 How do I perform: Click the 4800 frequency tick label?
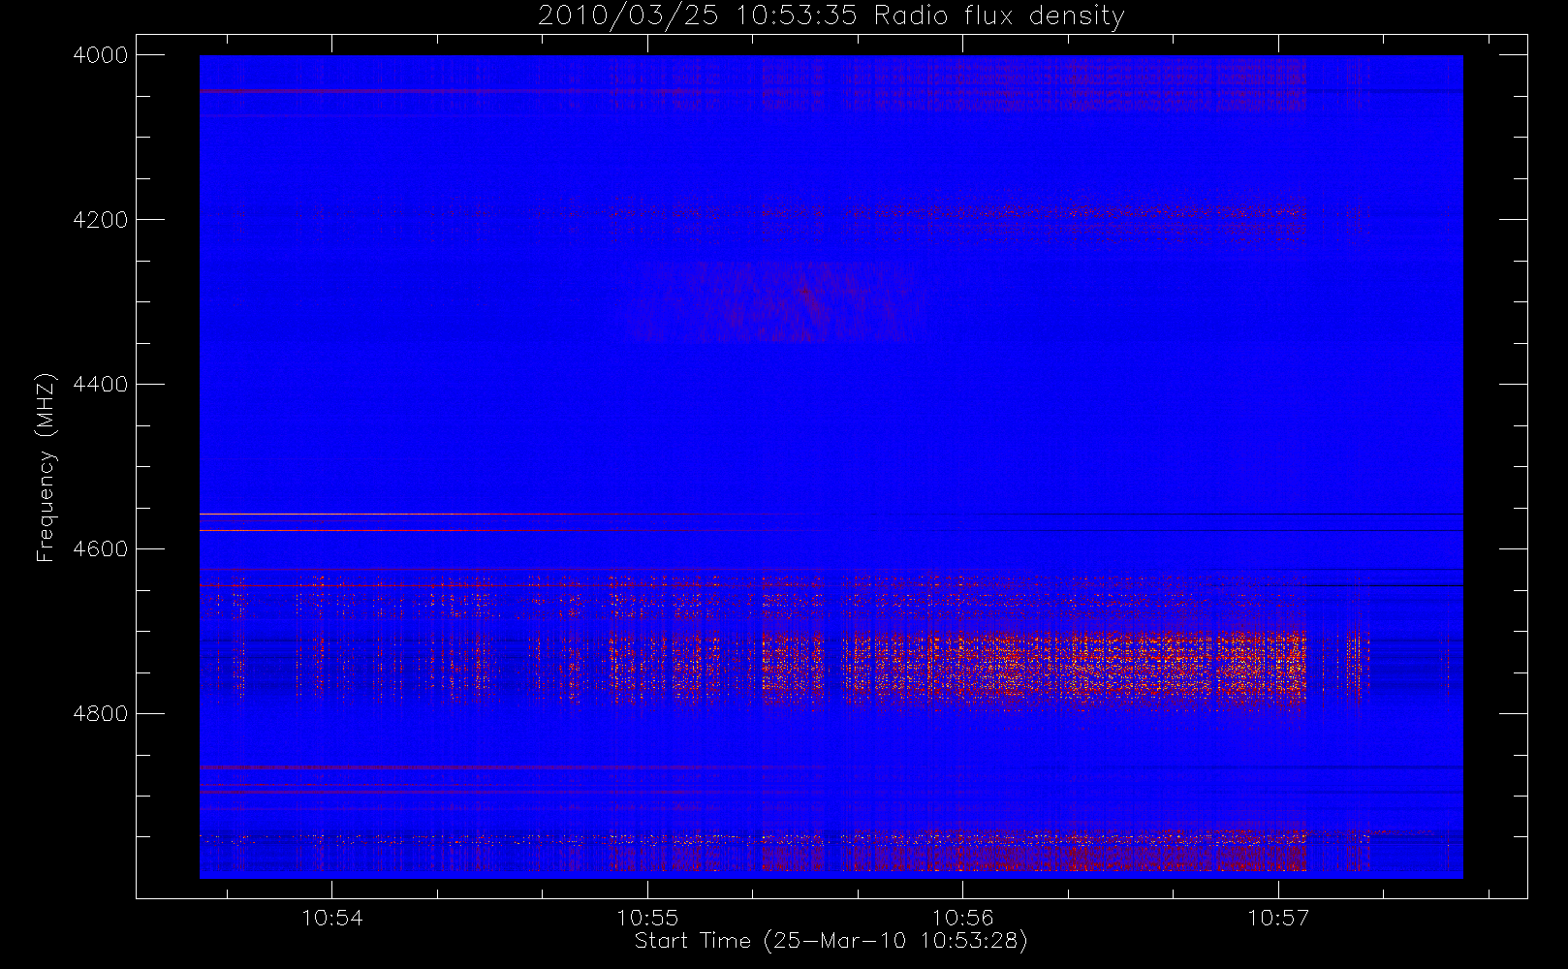(101, 714)
